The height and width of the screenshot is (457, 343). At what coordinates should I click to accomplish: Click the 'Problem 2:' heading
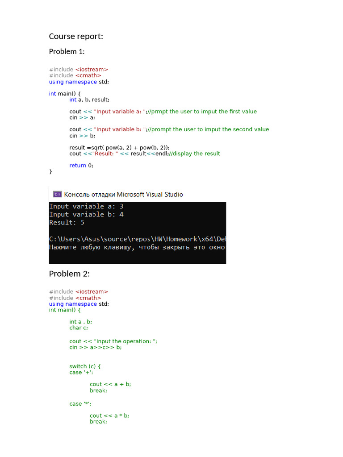click(69, 274)
